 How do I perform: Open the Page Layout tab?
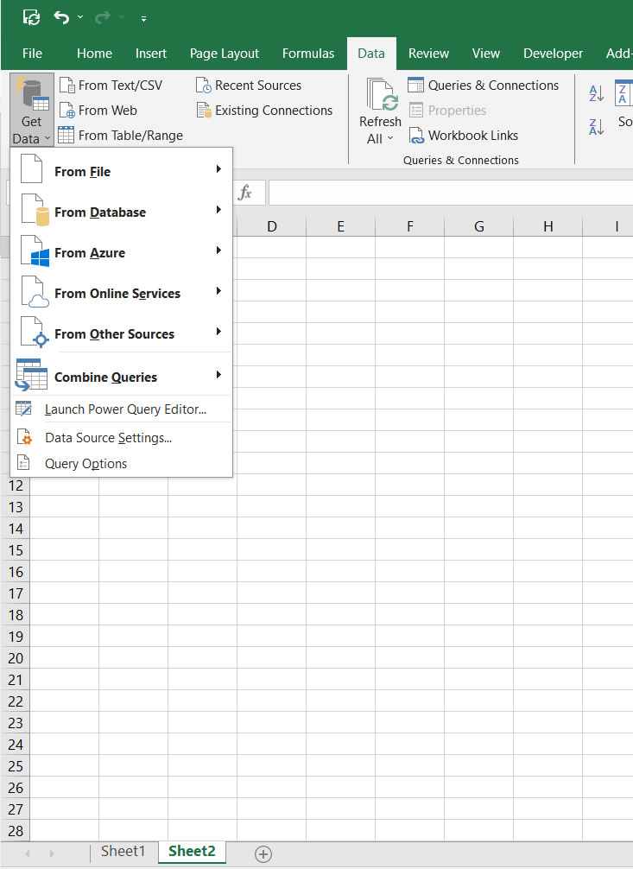pyautogui.click(x=225, y=54)
